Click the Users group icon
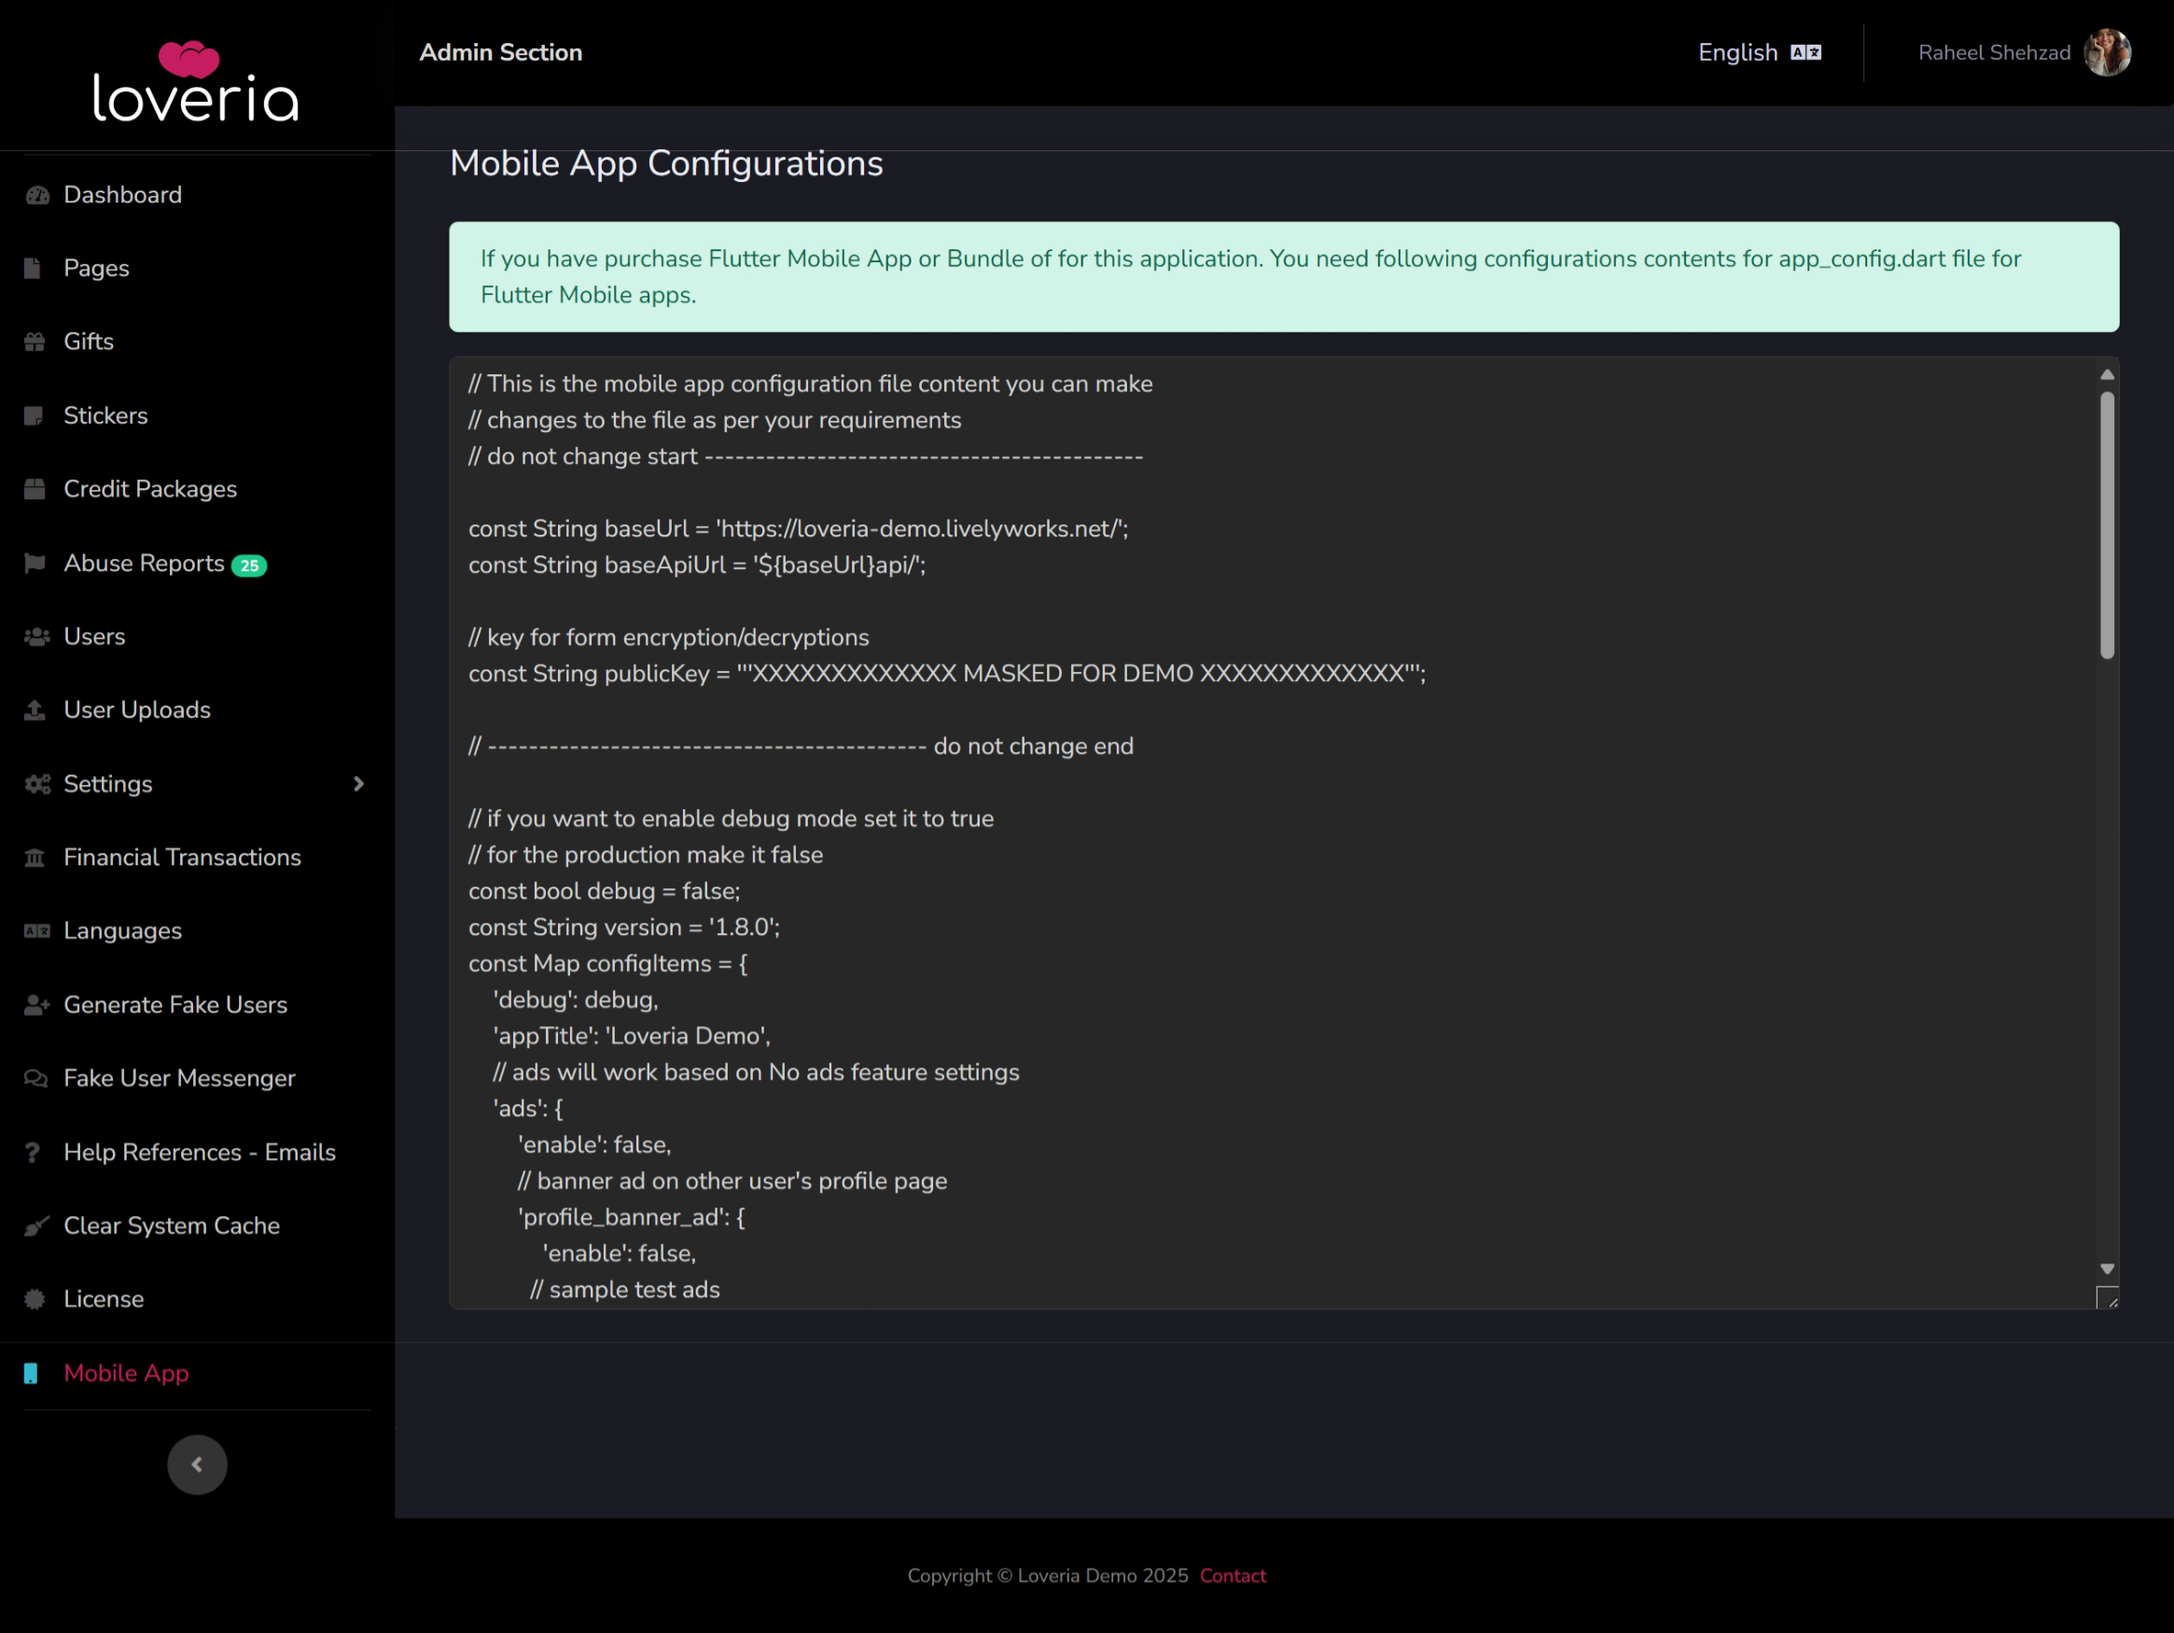This screenshot has height=1633, width=2174. (37, 637)
